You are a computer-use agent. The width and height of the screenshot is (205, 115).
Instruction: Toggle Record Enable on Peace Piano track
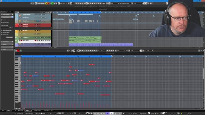[36, 41]
